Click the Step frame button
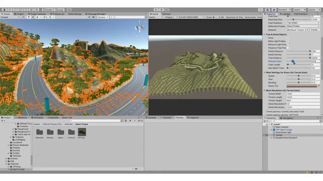The width and height of the screenshot is (323, 181). [x=167, y=10]
